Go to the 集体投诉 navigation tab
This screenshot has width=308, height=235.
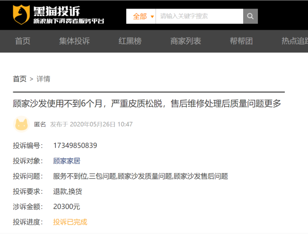pyautogui.click(x=74, y=41)
